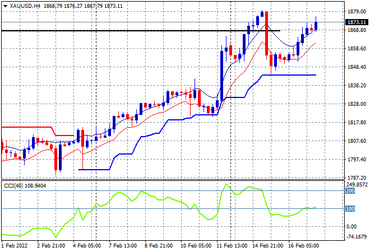The width and height of the screenshot is (370, 252).
Task: Click the 7 Feb 13:00 time label
Action: pyautogui.click(x=123, y=246)
